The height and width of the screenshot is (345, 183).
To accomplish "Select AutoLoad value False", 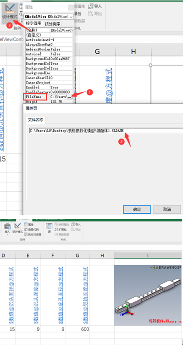I will [61, 54].
